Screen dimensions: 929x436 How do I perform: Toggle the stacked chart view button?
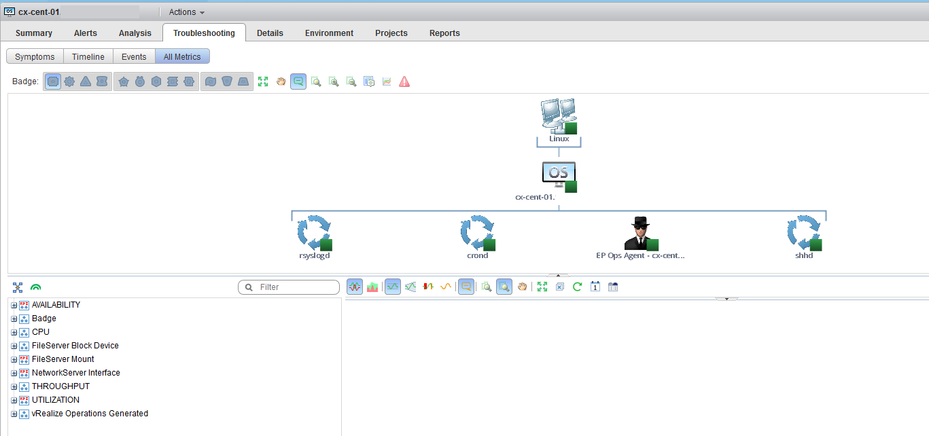(x=372, y=287)
